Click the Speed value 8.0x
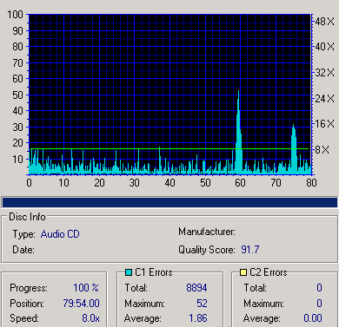The height and width of the screenshot is (327, 339). tap(90, 318)
